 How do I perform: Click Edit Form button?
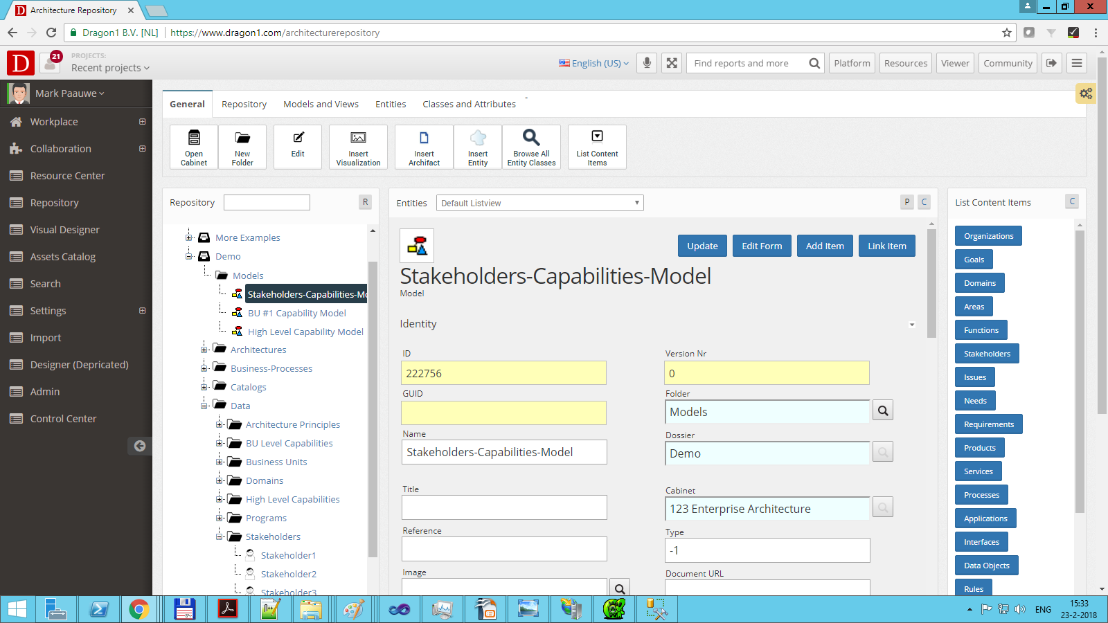click(x=762, y=246)
